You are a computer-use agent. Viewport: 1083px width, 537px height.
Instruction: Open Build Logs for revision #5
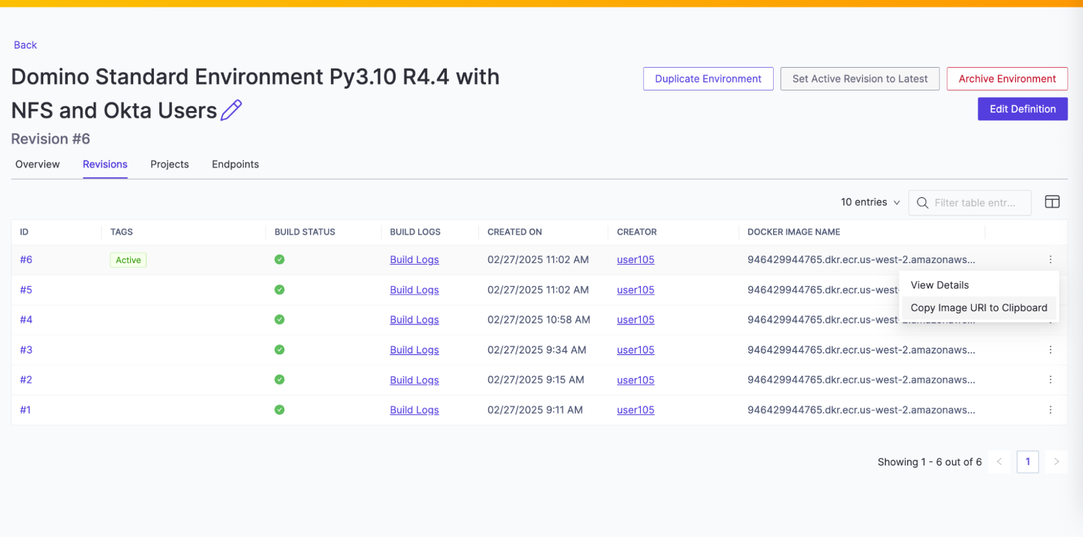414,290
